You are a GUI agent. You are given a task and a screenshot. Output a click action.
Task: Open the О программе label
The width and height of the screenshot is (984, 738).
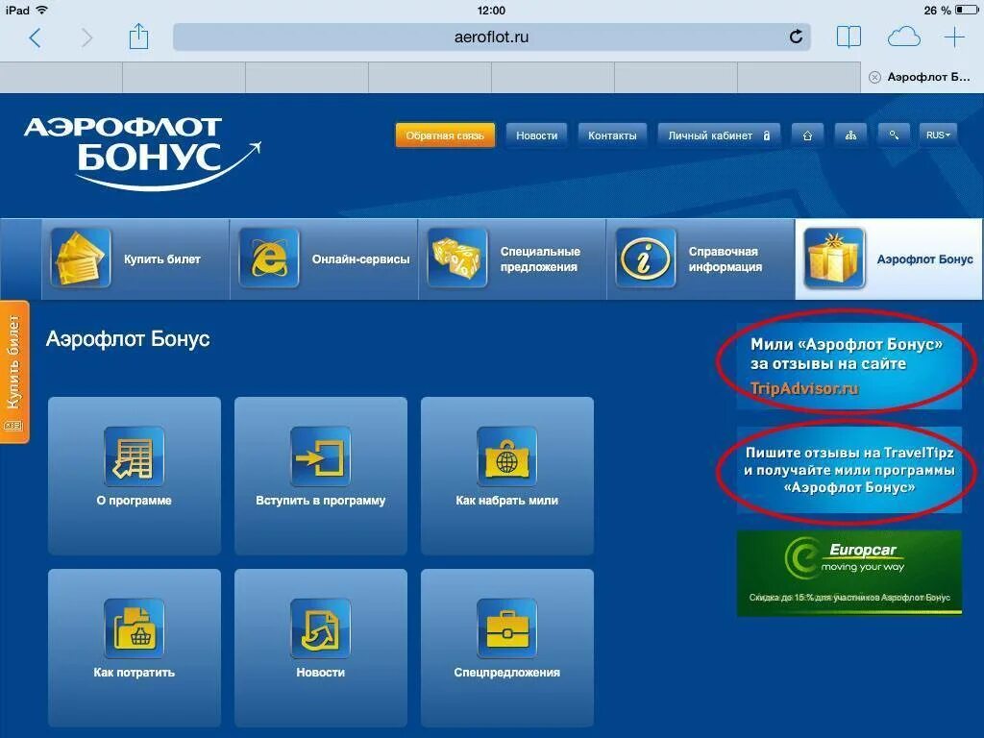coord(134,501)
